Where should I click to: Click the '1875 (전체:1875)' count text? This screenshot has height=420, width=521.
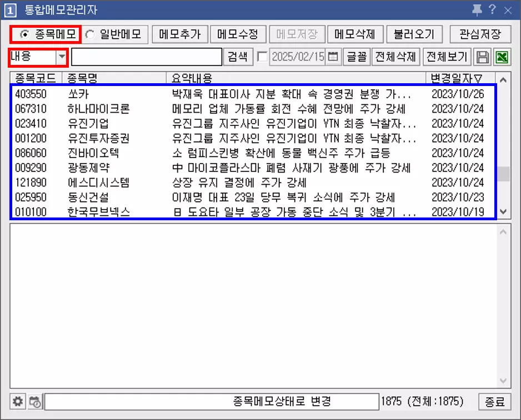[x=422, y=401]
